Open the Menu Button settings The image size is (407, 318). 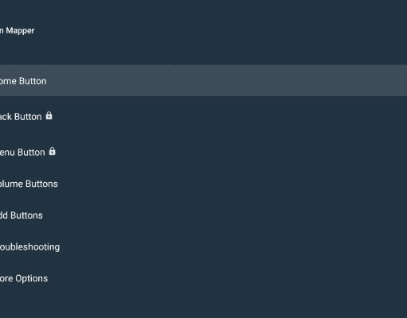203,152
